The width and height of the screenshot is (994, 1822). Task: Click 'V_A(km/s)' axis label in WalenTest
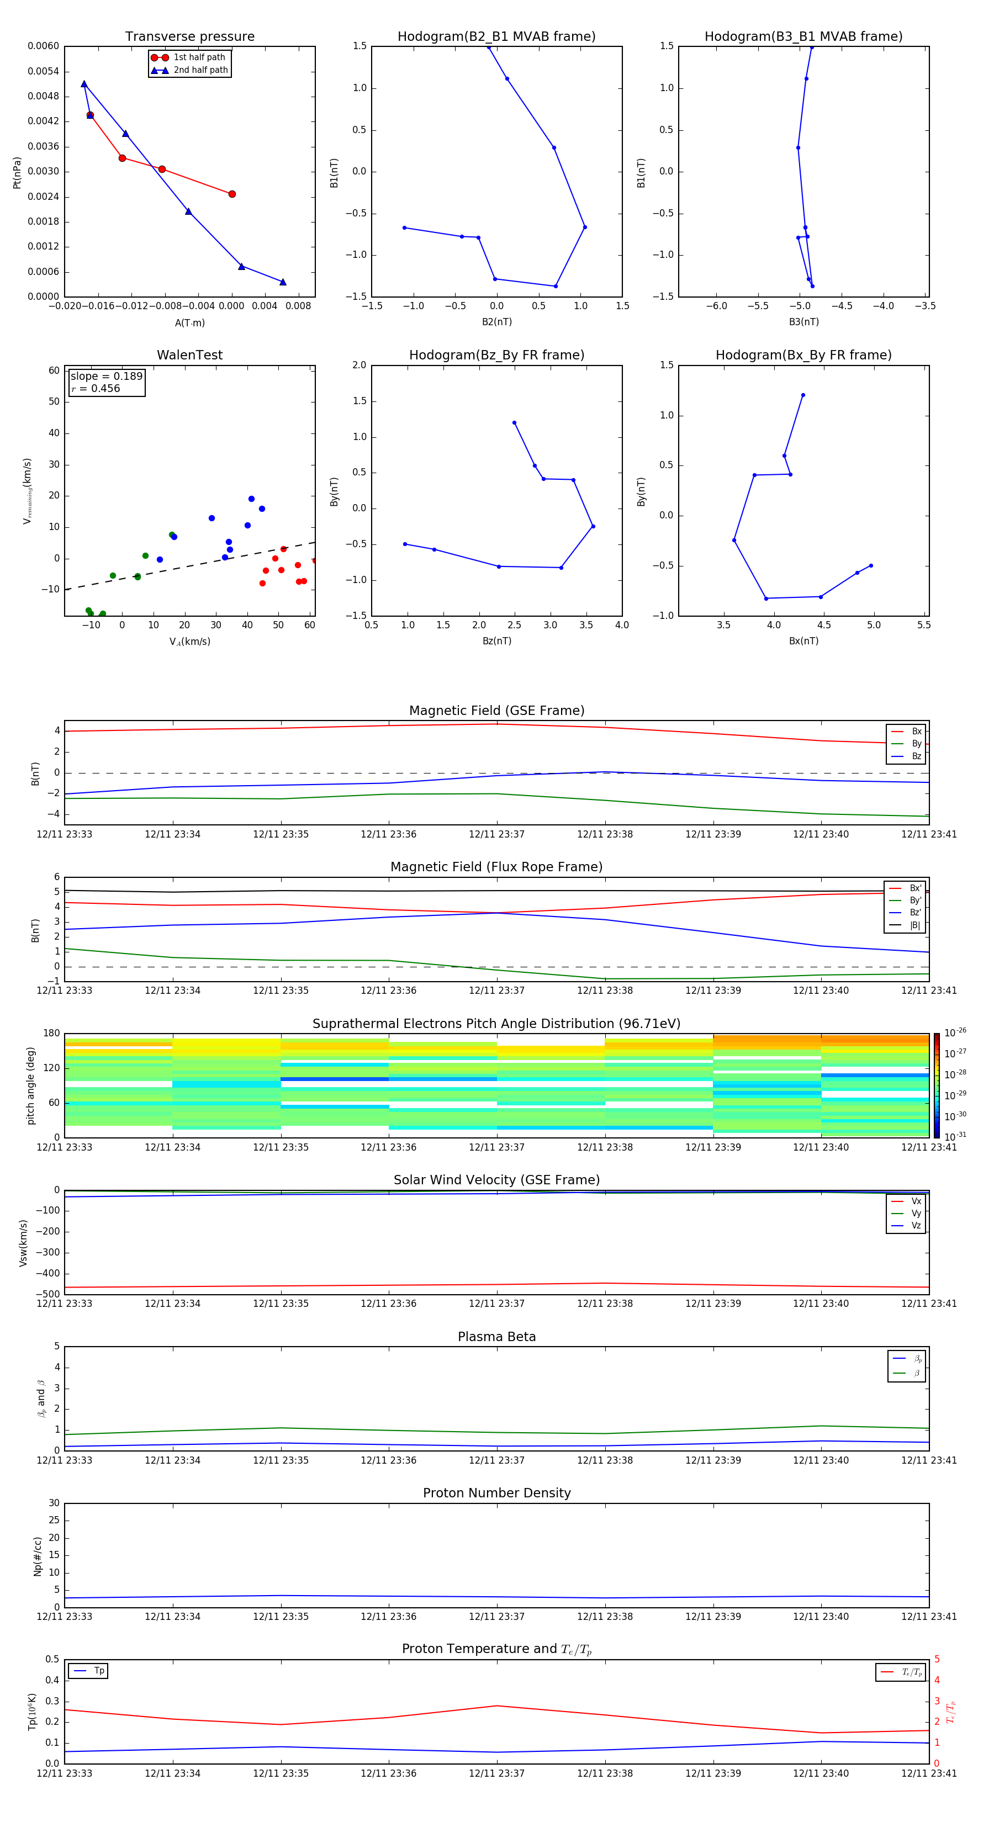point(189,642)
